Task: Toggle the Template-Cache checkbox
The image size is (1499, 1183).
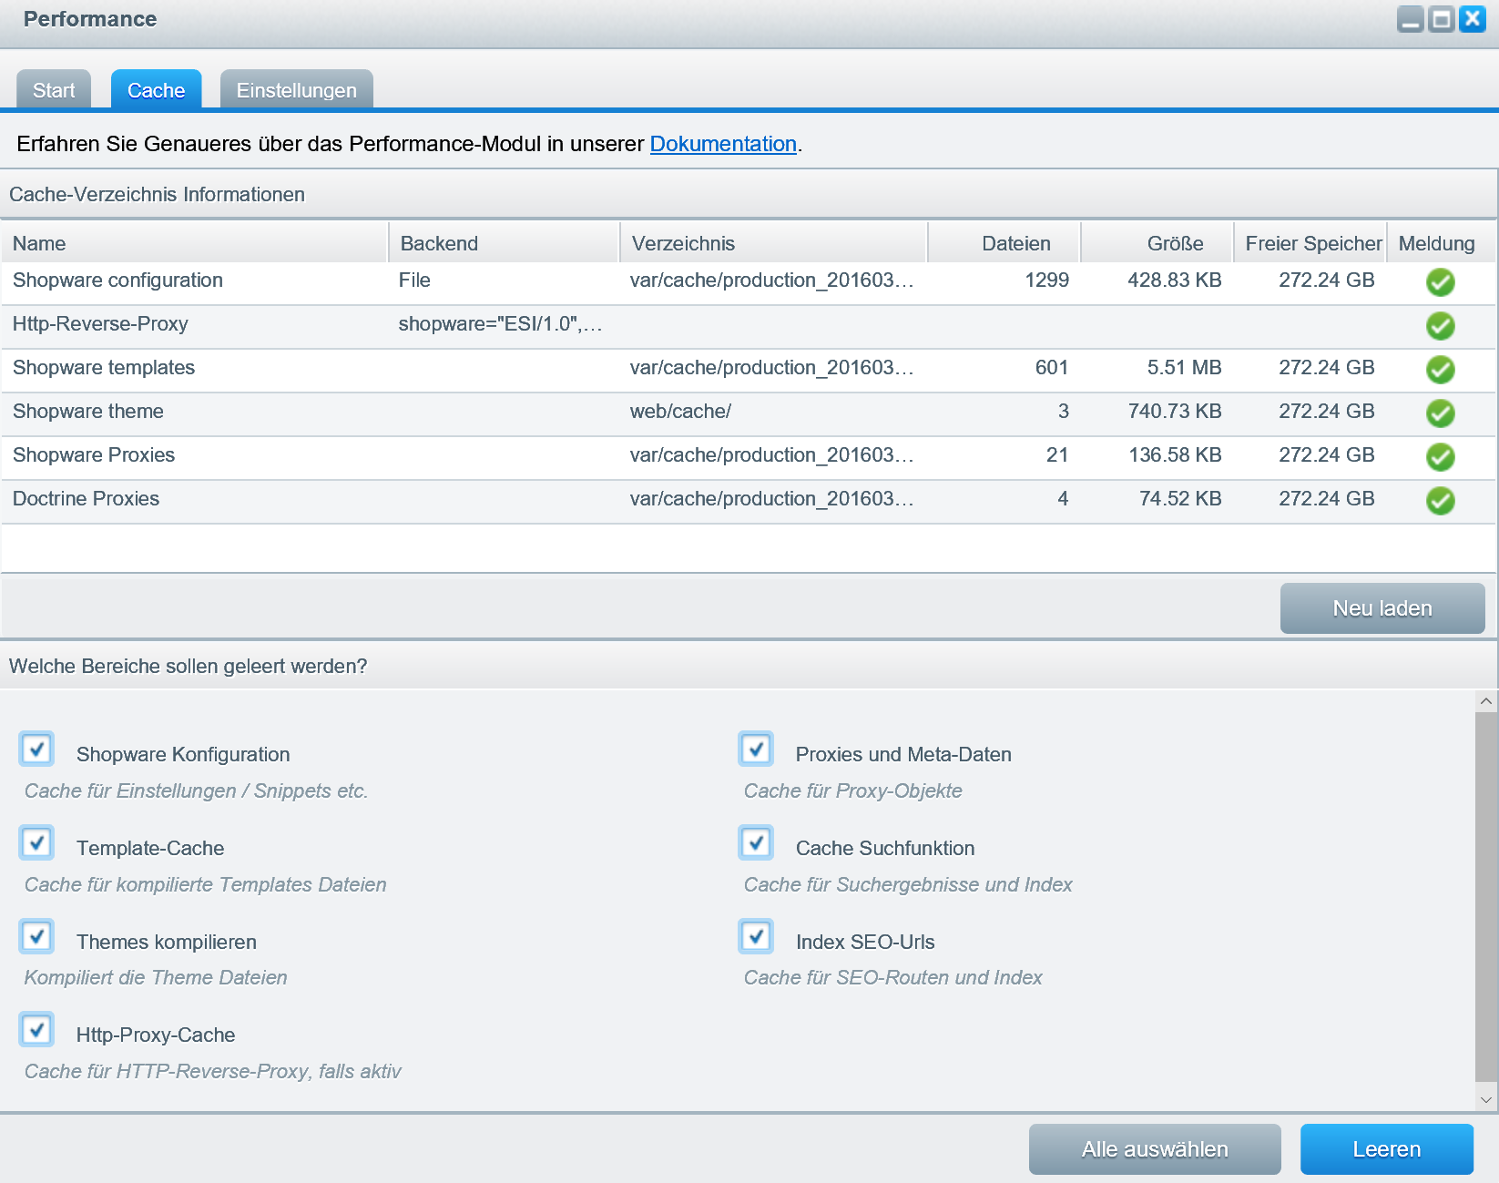Action: click(37, 843)
